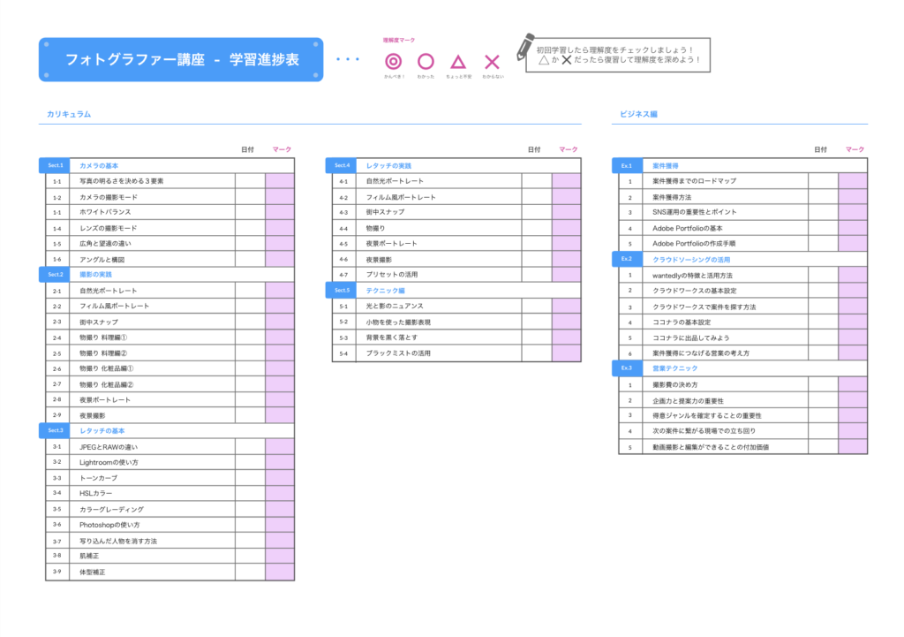Select the 撮影の実践 section title
Viewport: 904px width, 637px height.
pos(95,275)
